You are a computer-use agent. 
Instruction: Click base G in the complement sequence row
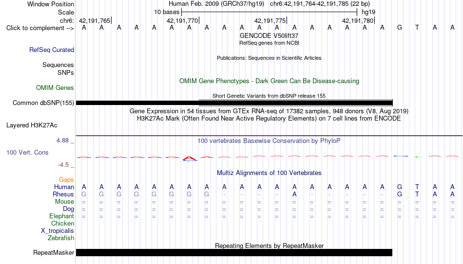(x=400, y=28)
